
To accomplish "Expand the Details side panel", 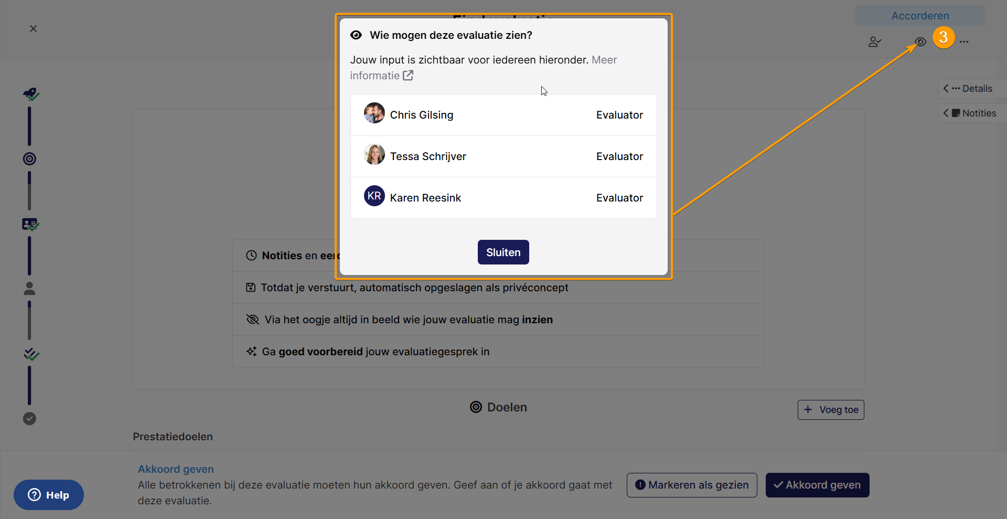I will click(971, 89).
